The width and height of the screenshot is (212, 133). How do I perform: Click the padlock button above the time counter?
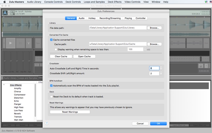pos(201,66)
